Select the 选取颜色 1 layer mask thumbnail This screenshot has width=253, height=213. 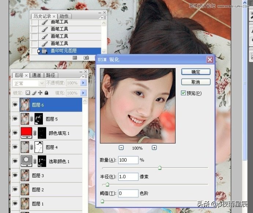[42, 161]
